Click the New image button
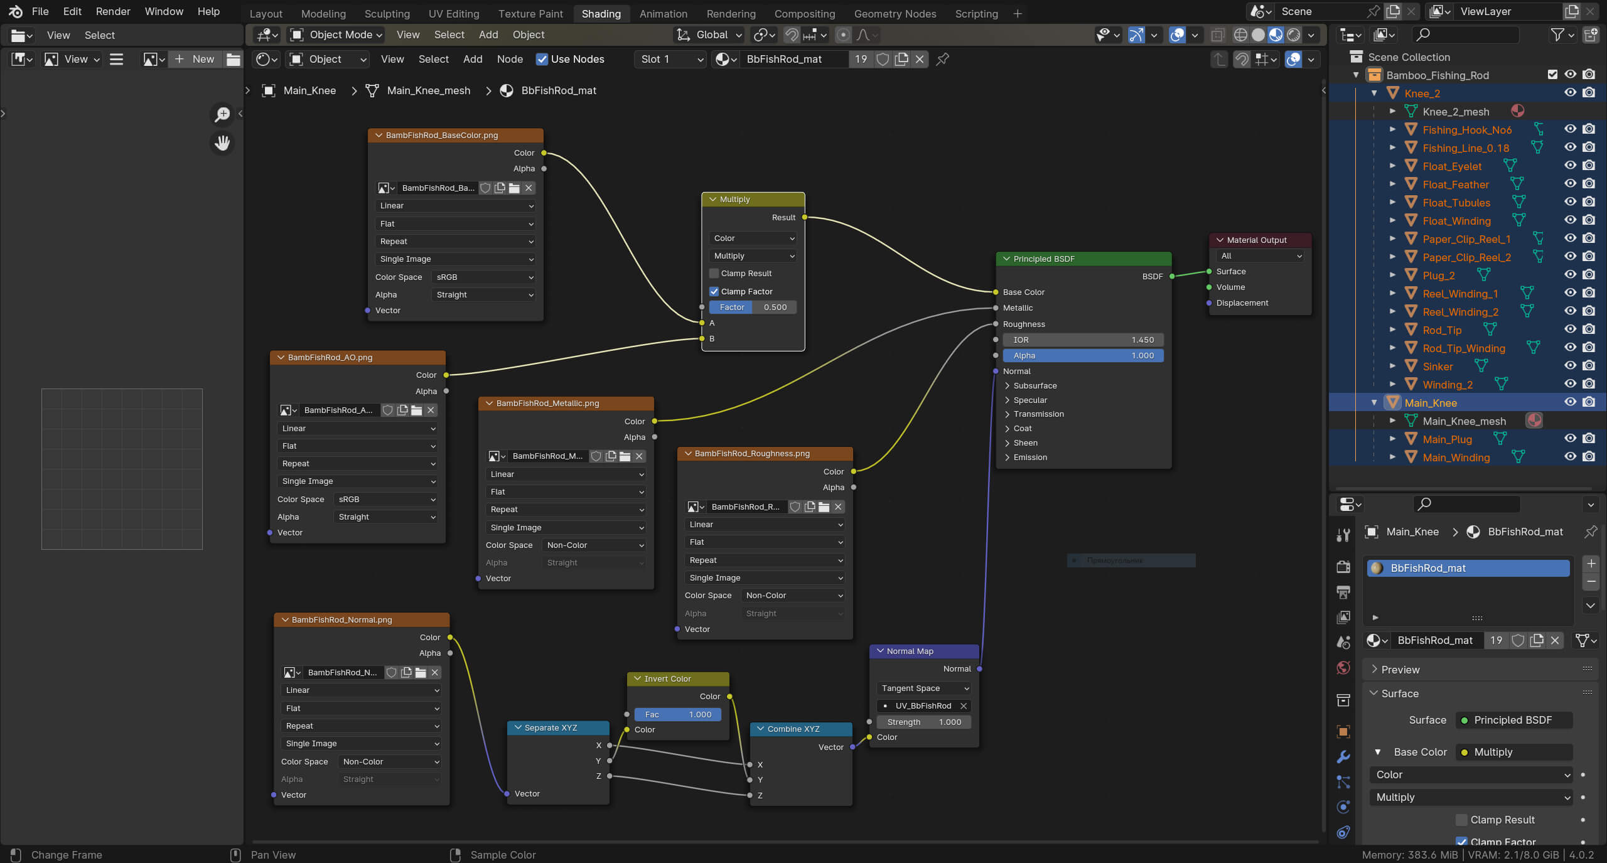The image size is (1607, 863). tap(195, 59)
